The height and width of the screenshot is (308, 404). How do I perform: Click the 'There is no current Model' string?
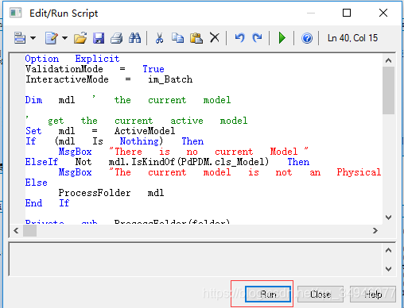208,152
